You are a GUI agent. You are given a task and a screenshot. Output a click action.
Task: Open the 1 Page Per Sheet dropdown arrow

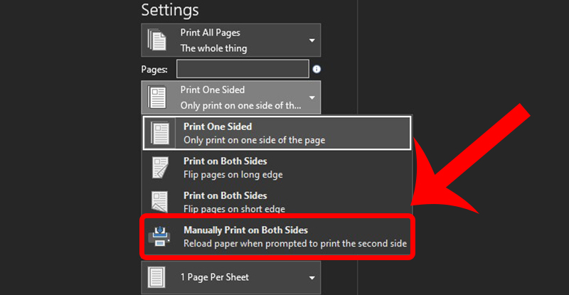pos(312,278)
